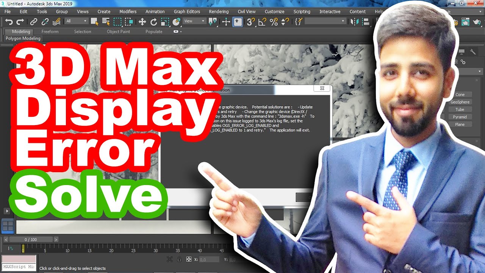The image size is (485, 273).
Task: Create a Cone primitive button
Action: (460, 95)
